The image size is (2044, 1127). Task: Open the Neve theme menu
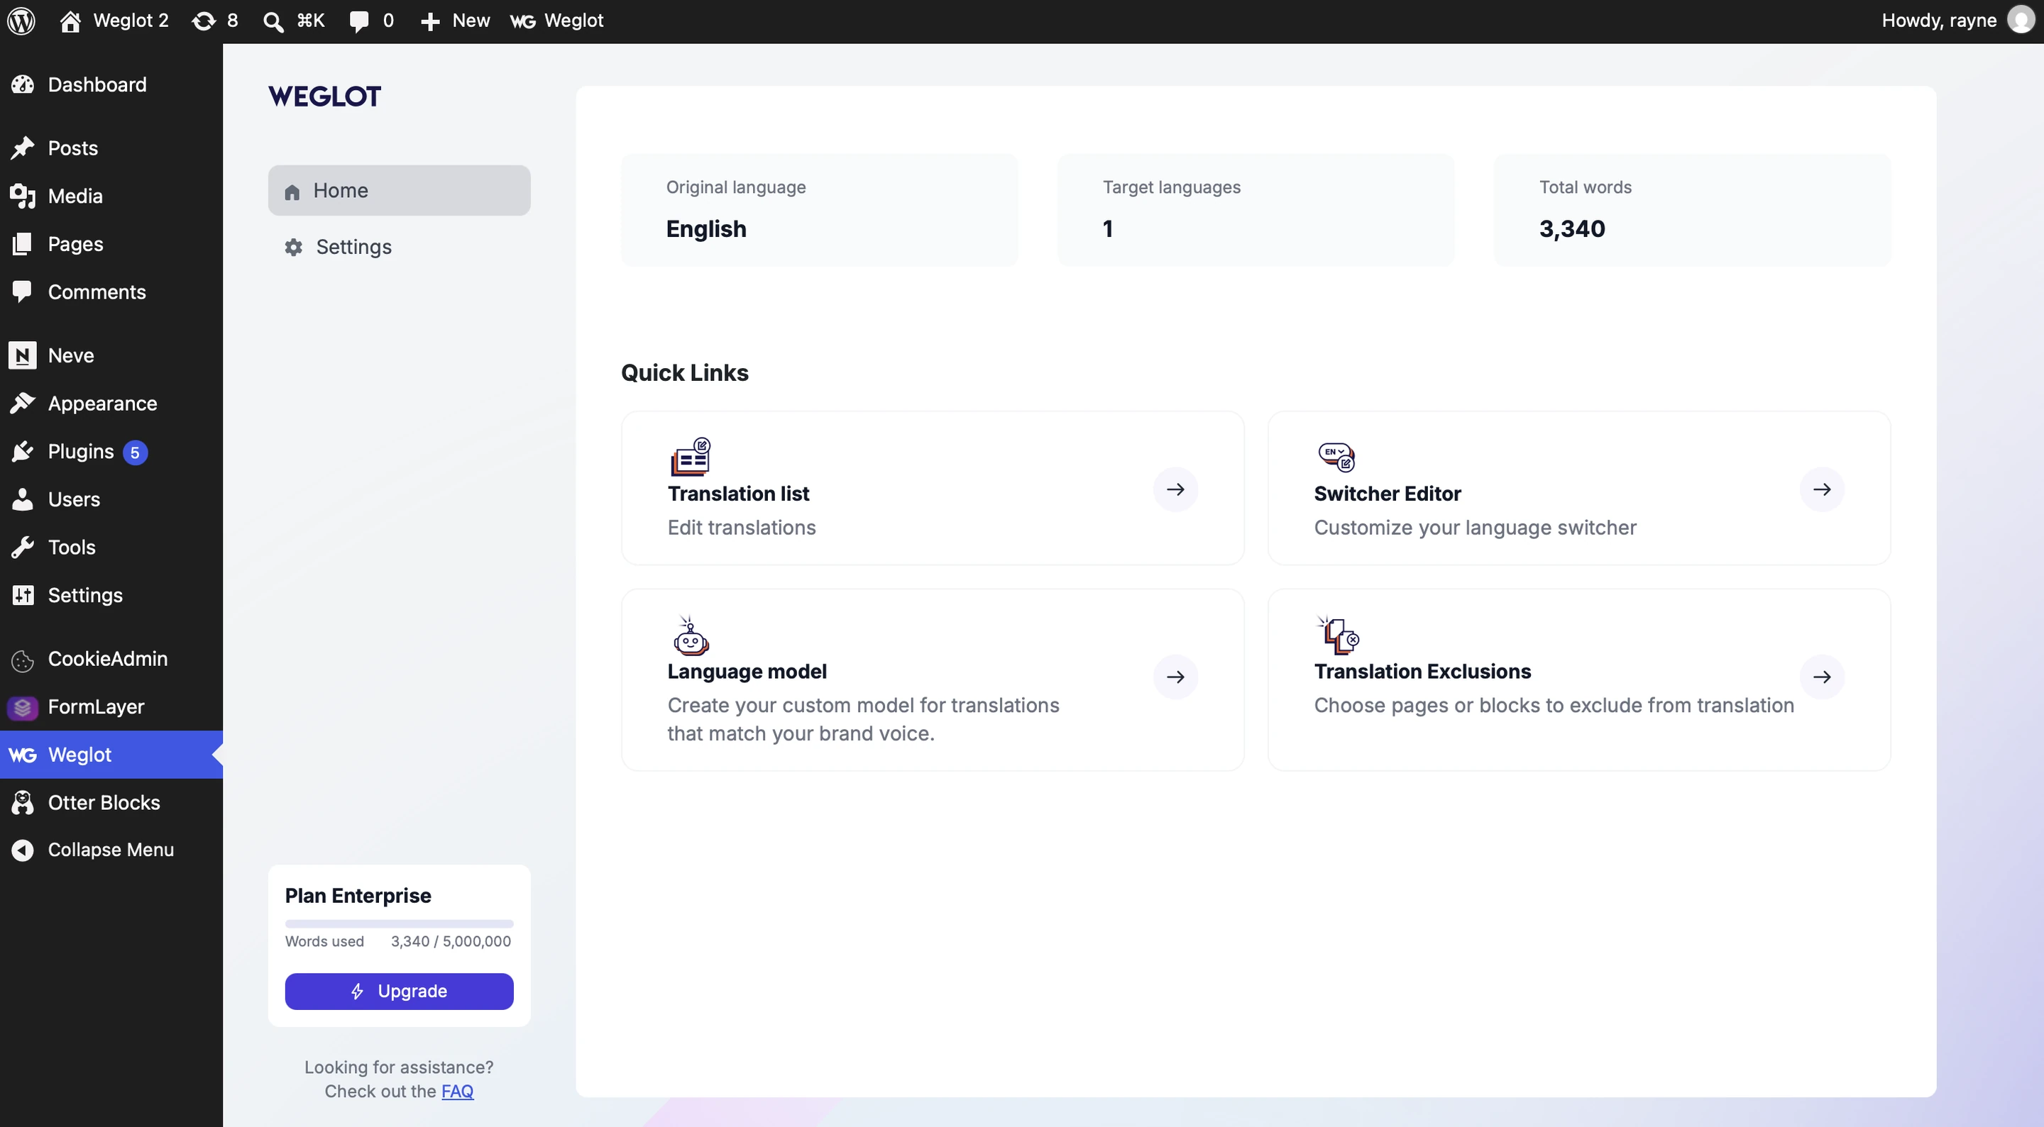tap(111, 355)
